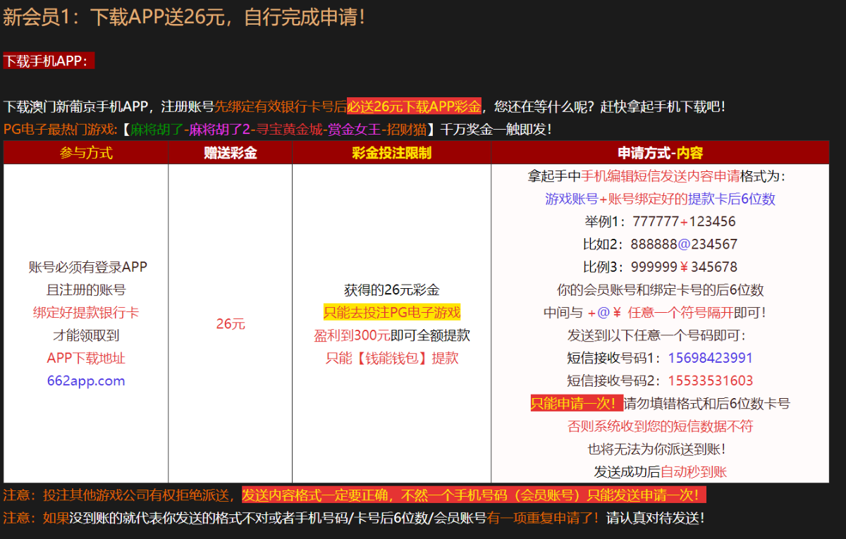846x539 pixels.
Task: Click '有一项重复申请了！' orange text in the last note
Action: coord(542,518)
